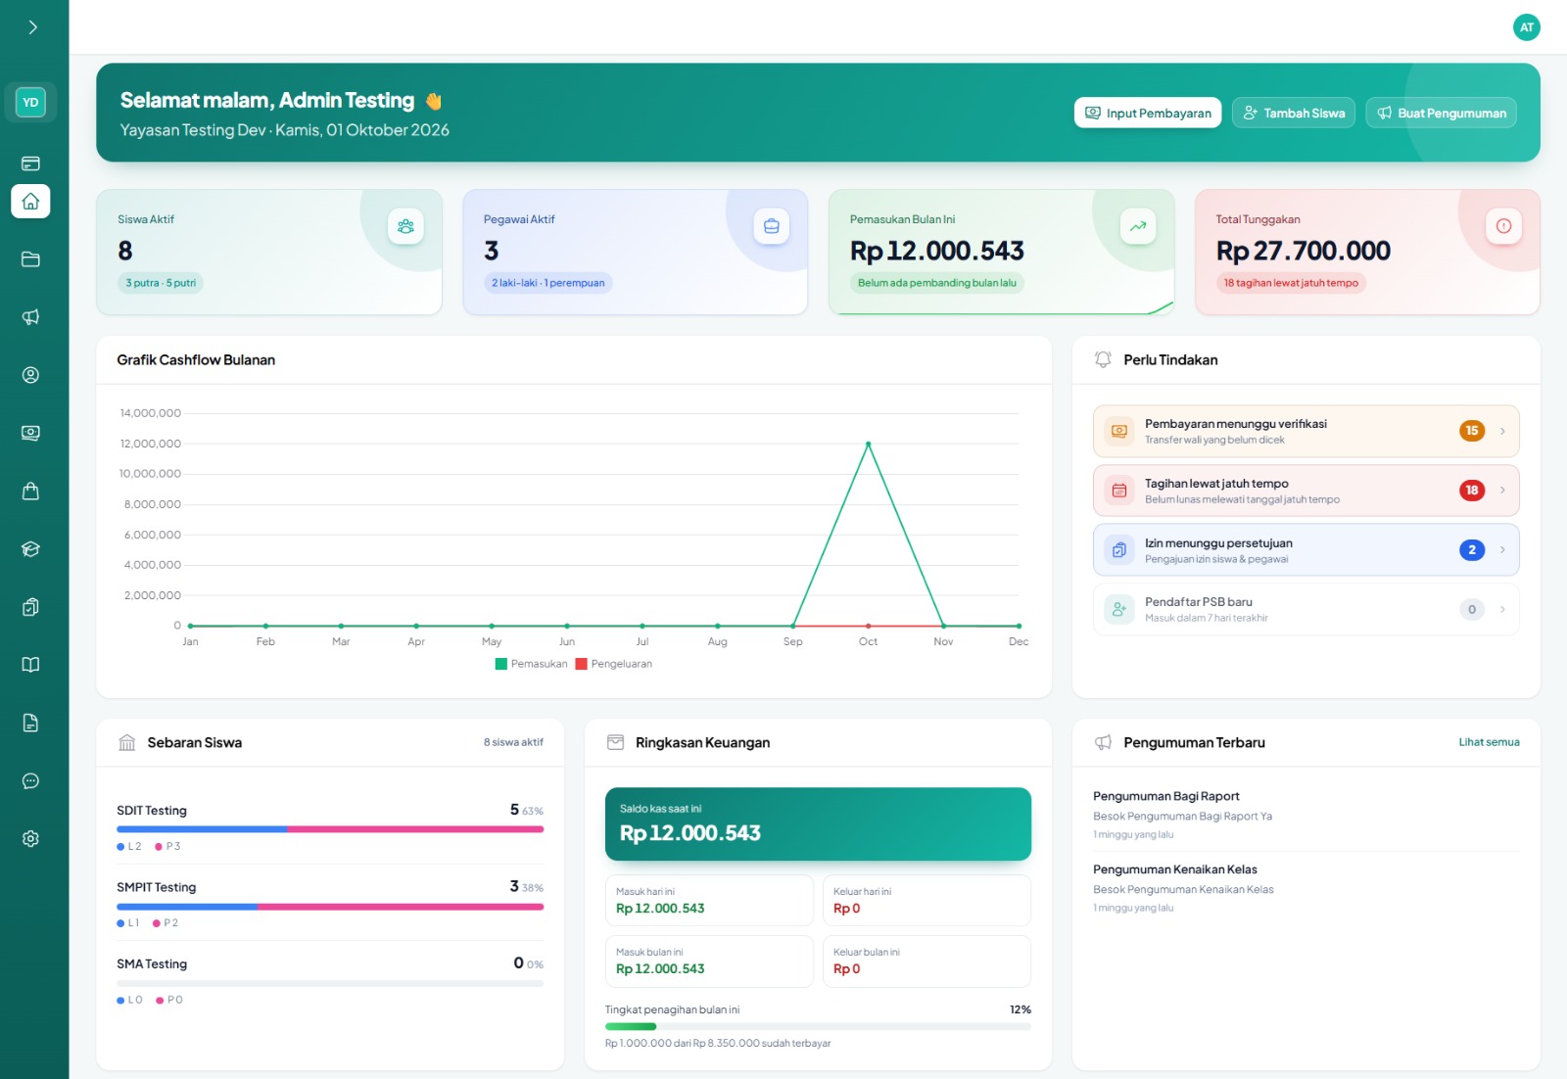Click the Input Pembayaran button
1567x1079 pixels.
[x=1148, y=113]
